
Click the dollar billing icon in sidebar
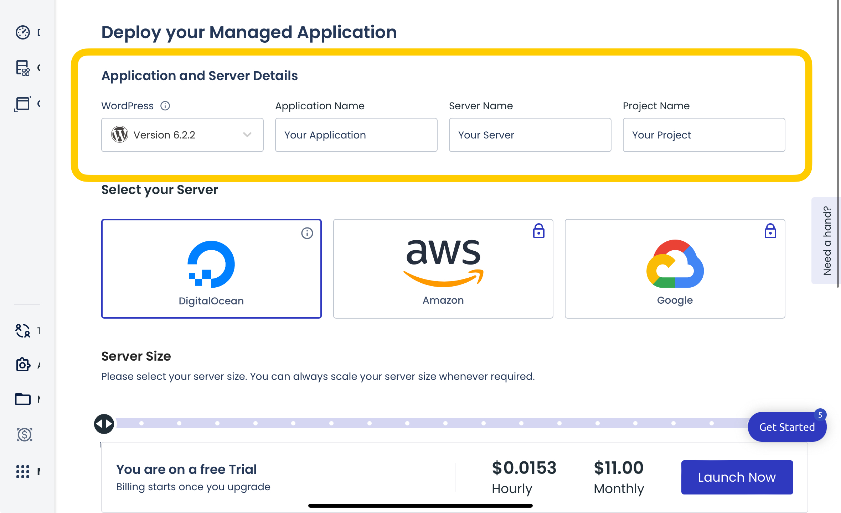24,435
